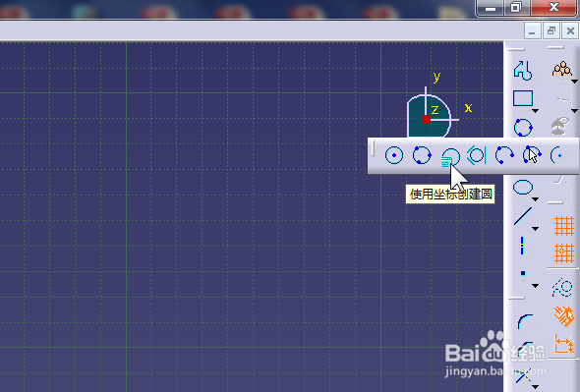Toggle the orange Grid display

coord(563,226)
